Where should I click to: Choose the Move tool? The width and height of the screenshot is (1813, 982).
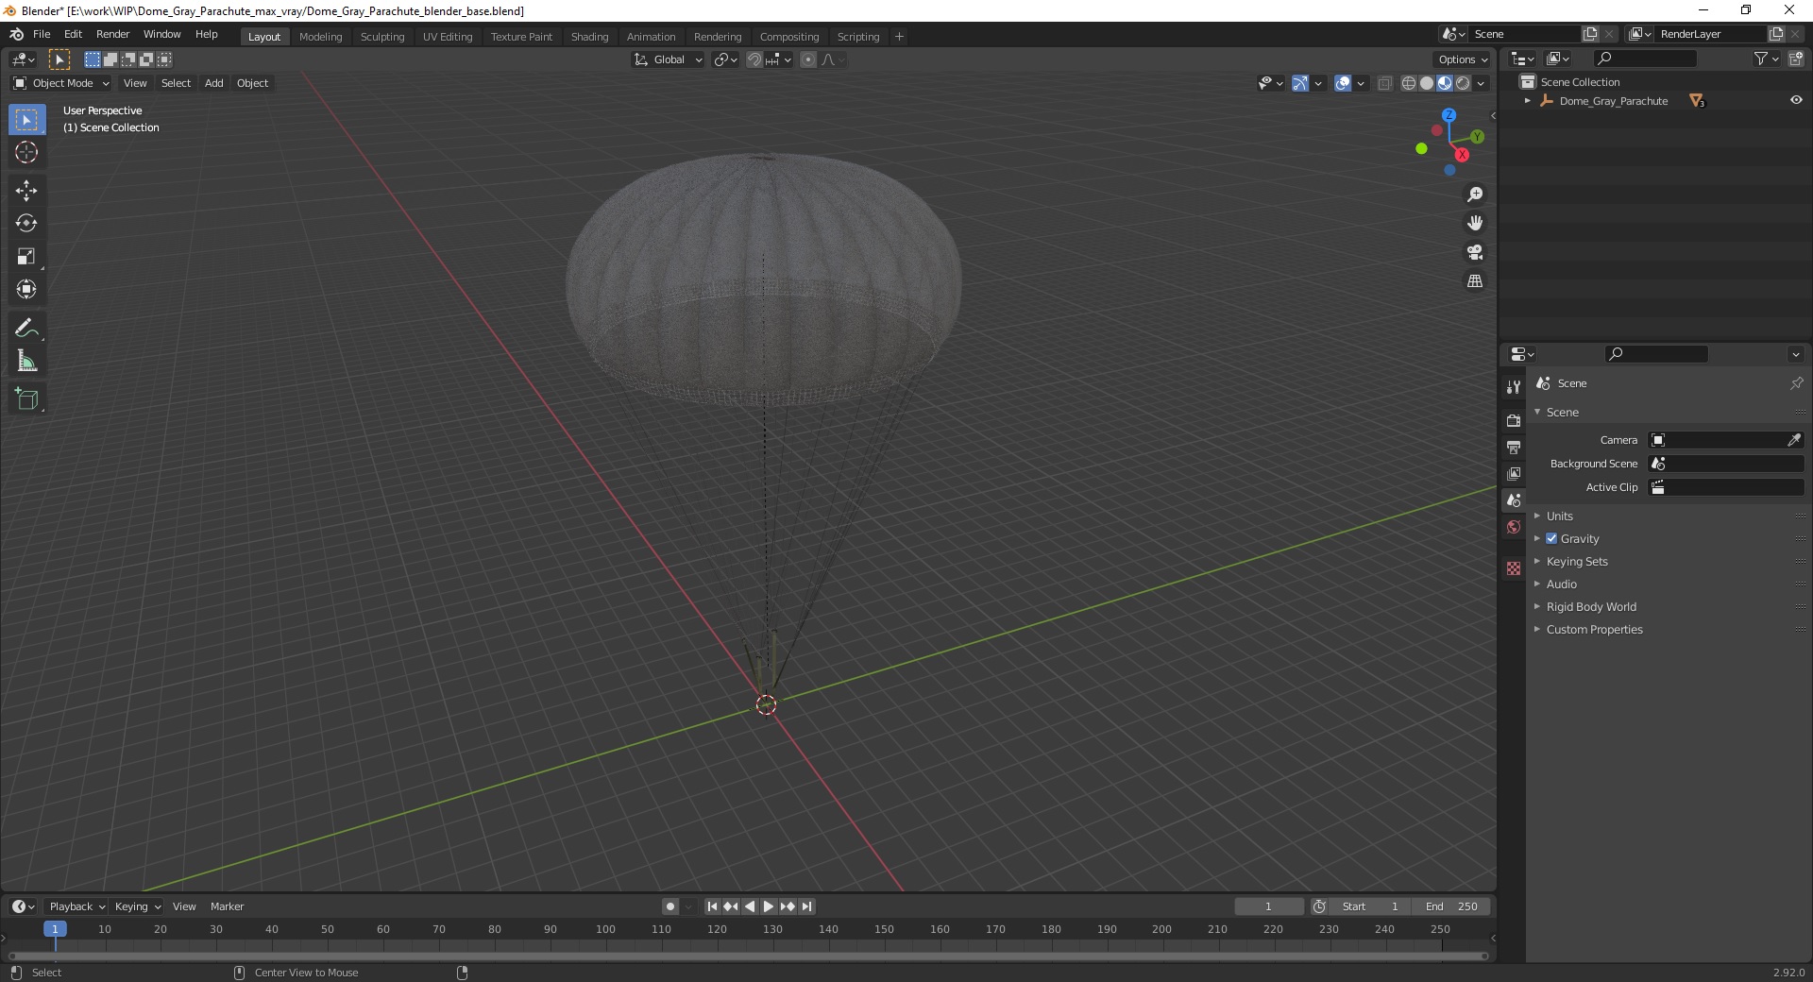[26, 191]
